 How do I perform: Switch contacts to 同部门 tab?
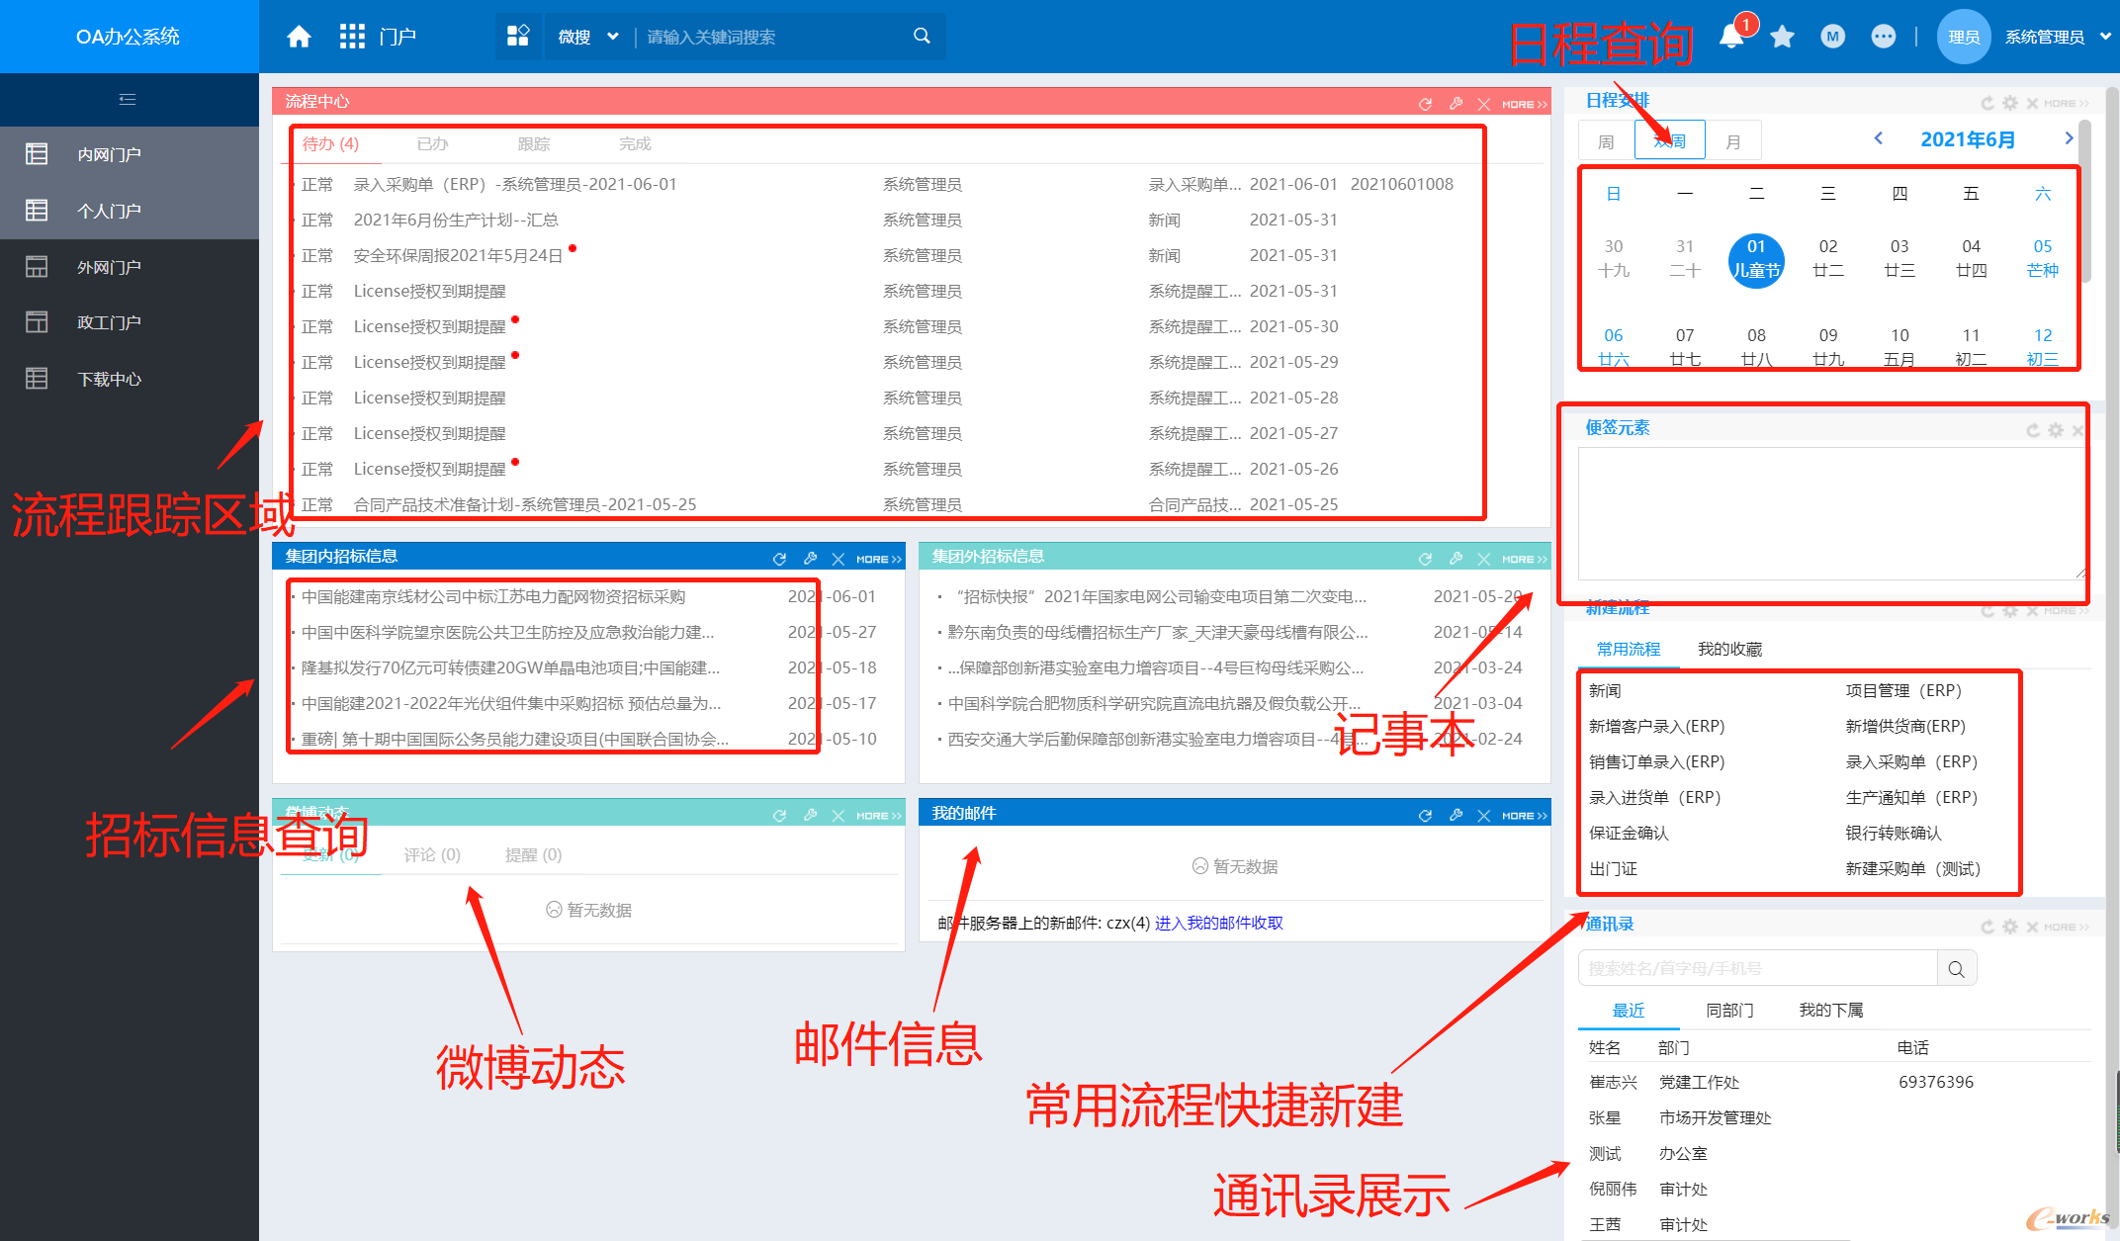coord(1729,1011)
